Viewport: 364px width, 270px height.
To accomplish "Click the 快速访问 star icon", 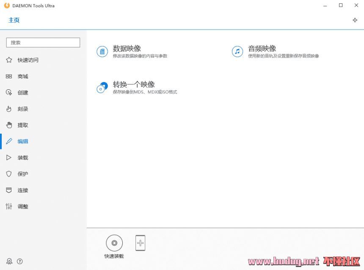I will pos(9,60).
